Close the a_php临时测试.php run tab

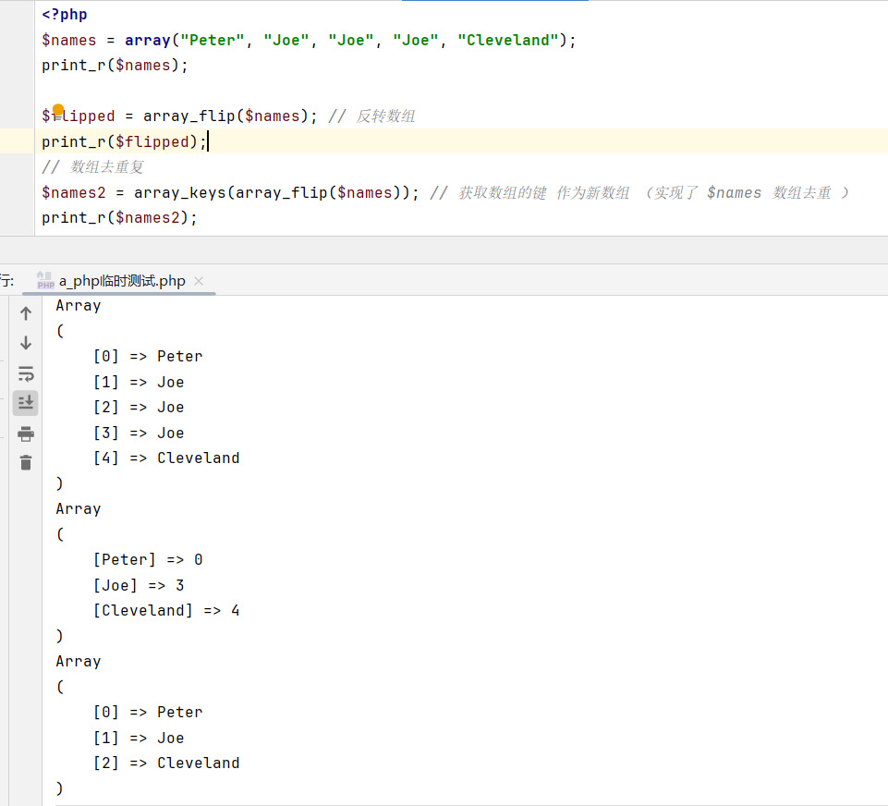pos(199,281)
